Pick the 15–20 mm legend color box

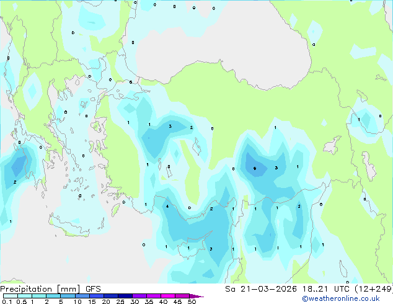point(97,296)
